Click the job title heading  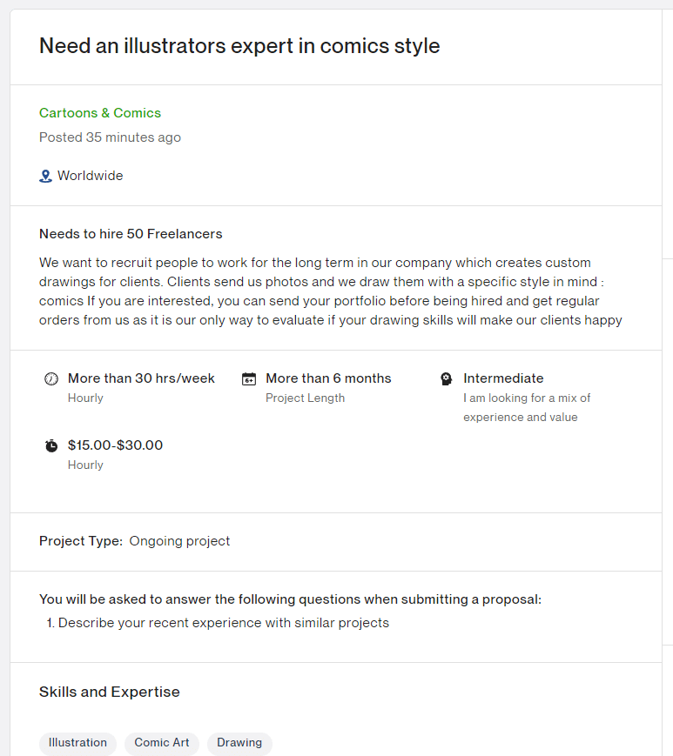click(239, 45)
